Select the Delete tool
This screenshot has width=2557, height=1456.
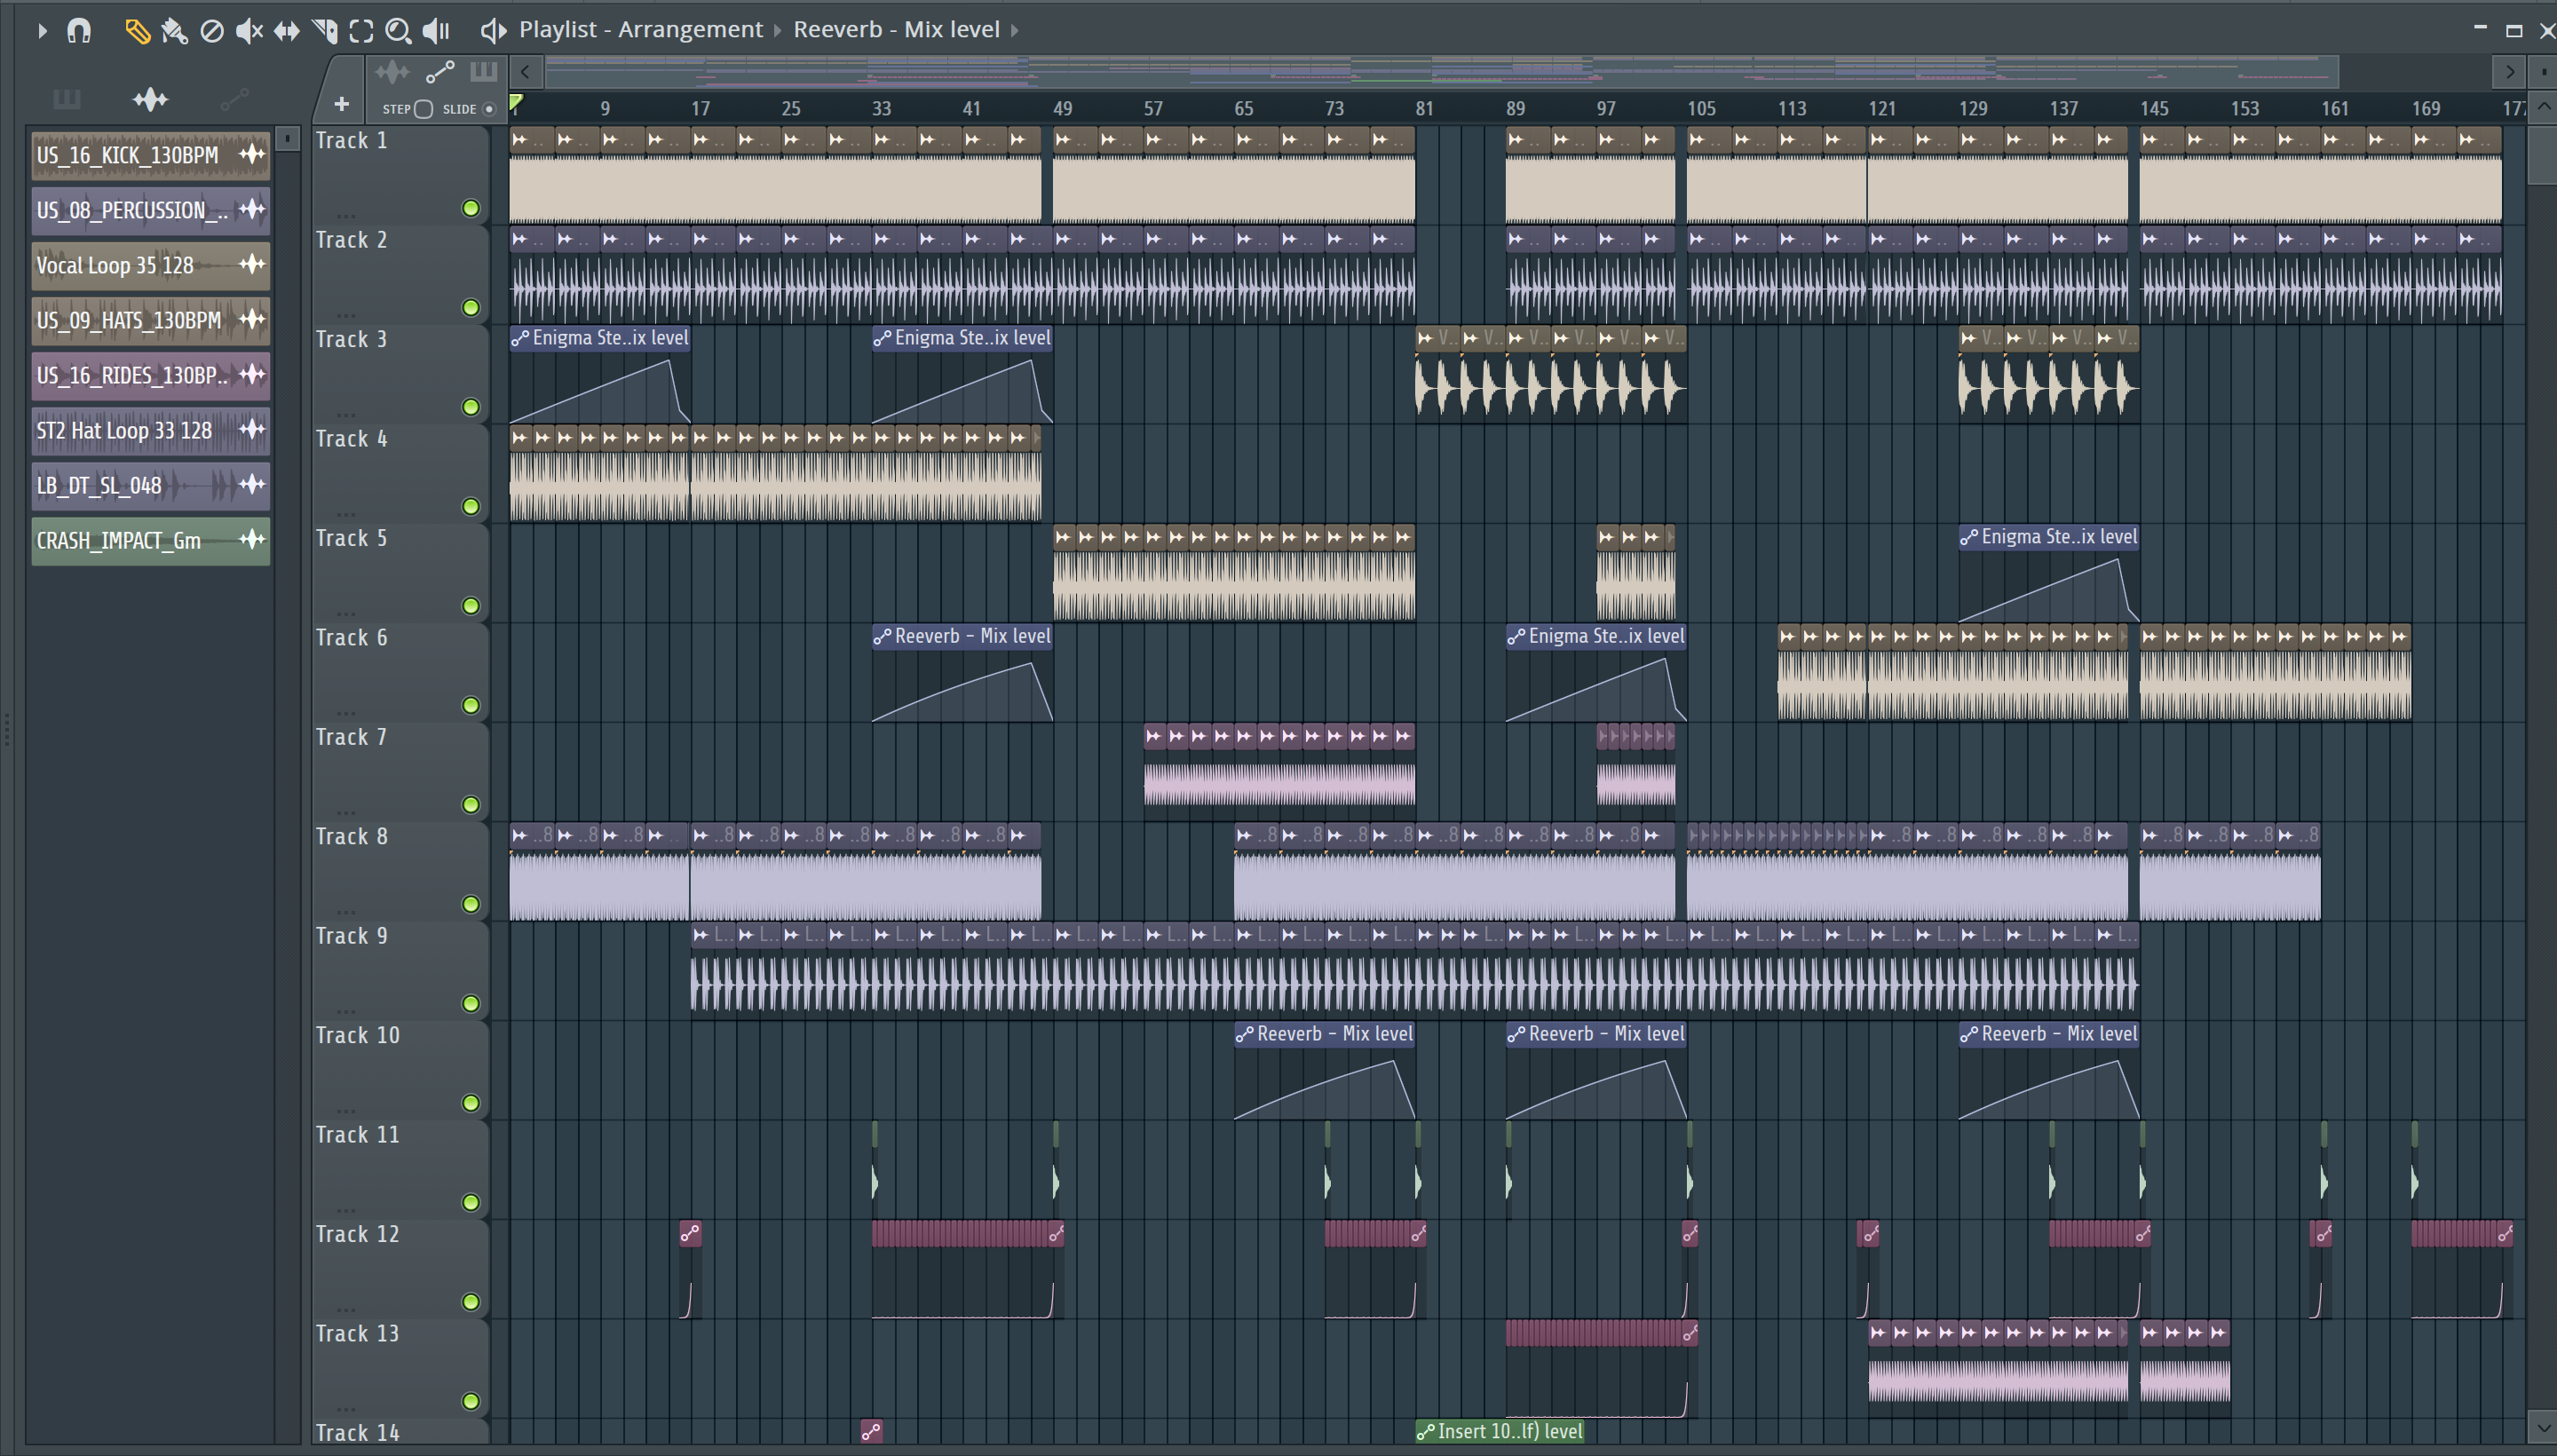tap(211, 31)
